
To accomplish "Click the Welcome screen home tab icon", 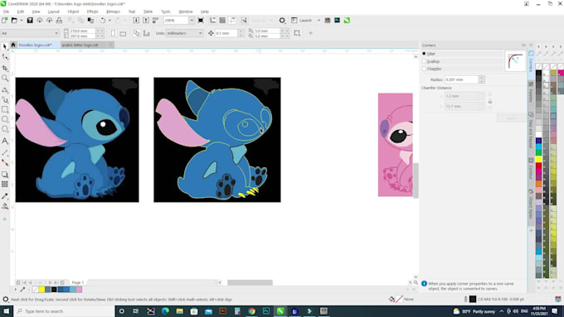I will point(13,45).
